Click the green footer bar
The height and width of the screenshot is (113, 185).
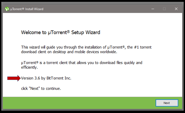[78, 103]
